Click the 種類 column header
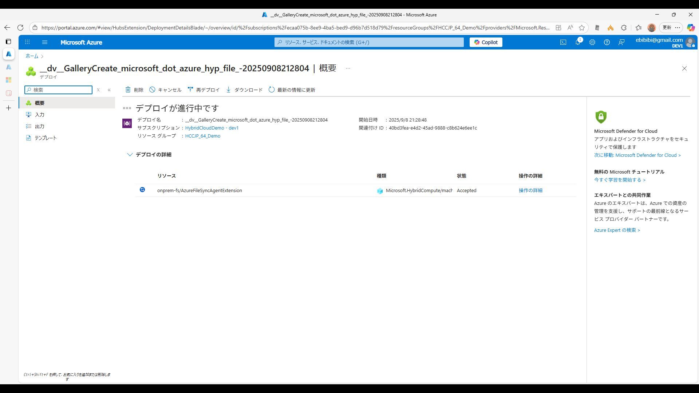This screenshot has width=699, height=393. [x=381, y=176]
